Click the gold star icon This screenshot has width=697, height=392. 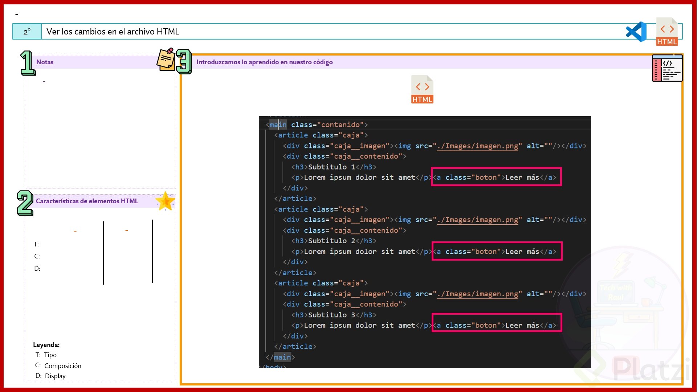click(x=165, y=201)
